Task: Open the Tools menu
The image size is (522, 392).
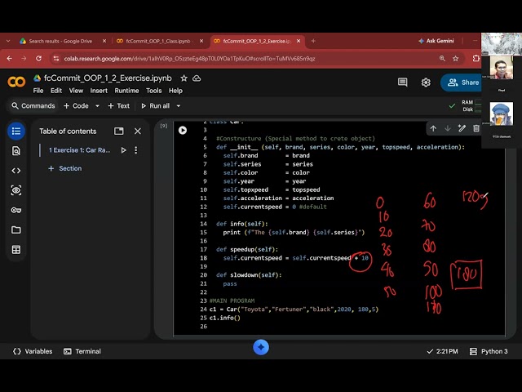Action: tap(153, 91)
